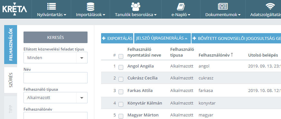Click the Tanulók besorolása people icon
The width and height of the screenshot is (281, 119).
point(136,7)
